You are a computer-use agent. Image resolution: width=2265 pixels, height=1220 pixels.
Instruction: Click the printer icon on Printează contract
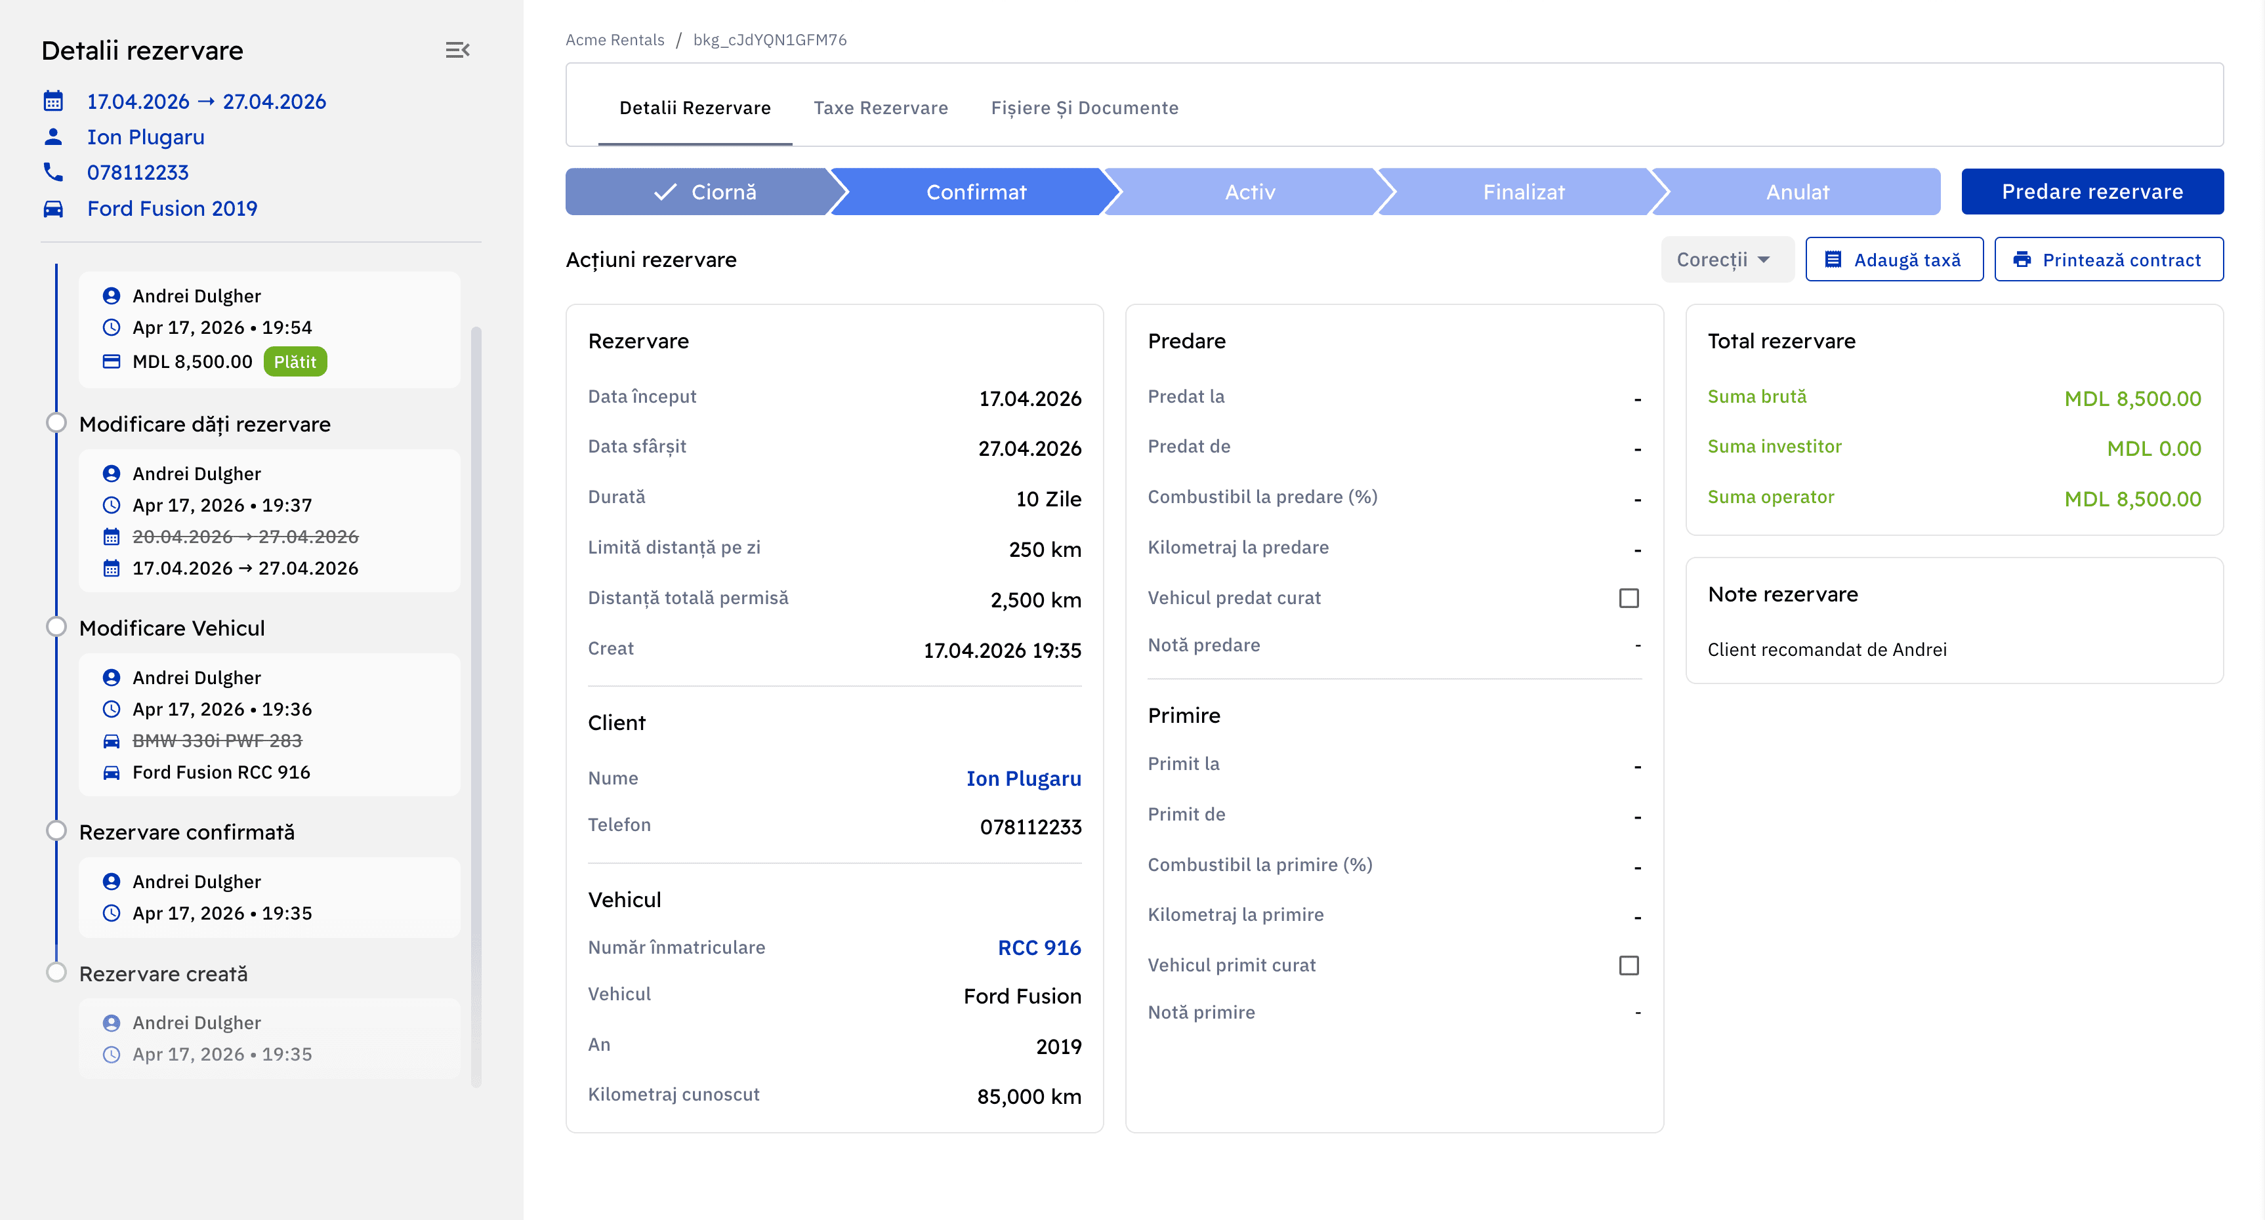pyautogui.click(x=2022, y=259)
